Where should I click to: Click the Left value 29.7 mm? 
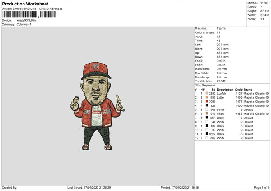coord(222,45)
